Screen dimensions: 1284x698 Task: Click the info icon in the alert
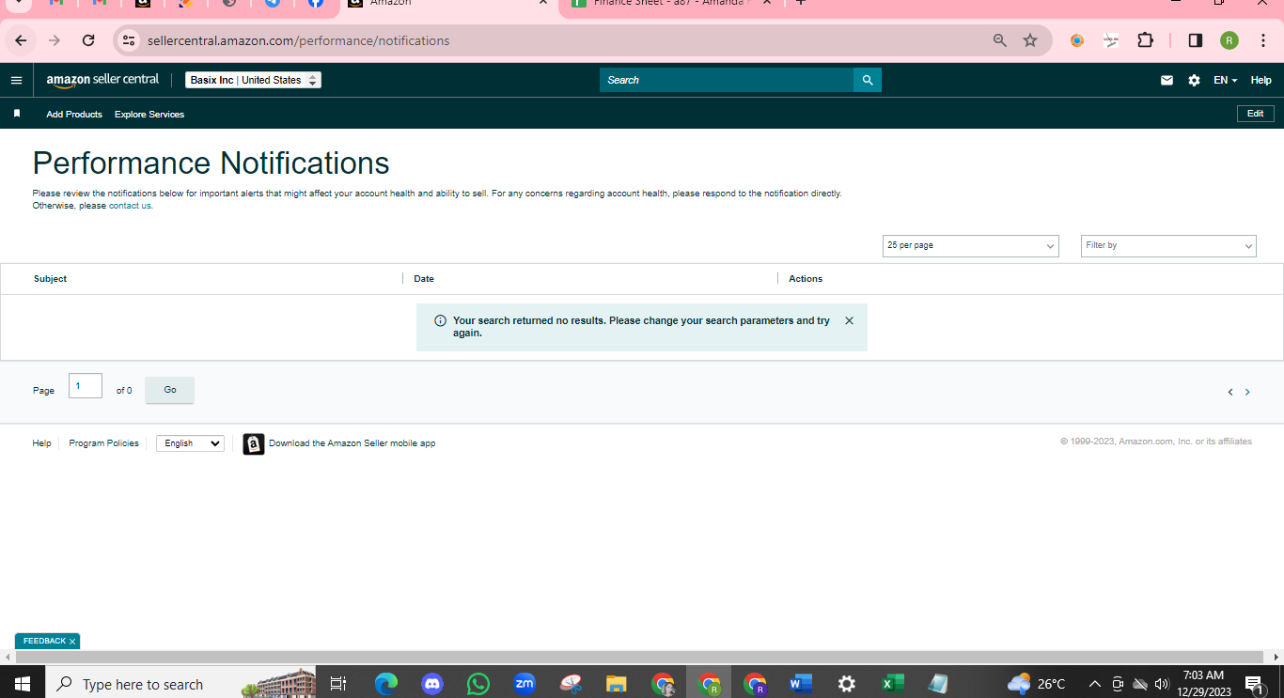[x=440, y=320]
